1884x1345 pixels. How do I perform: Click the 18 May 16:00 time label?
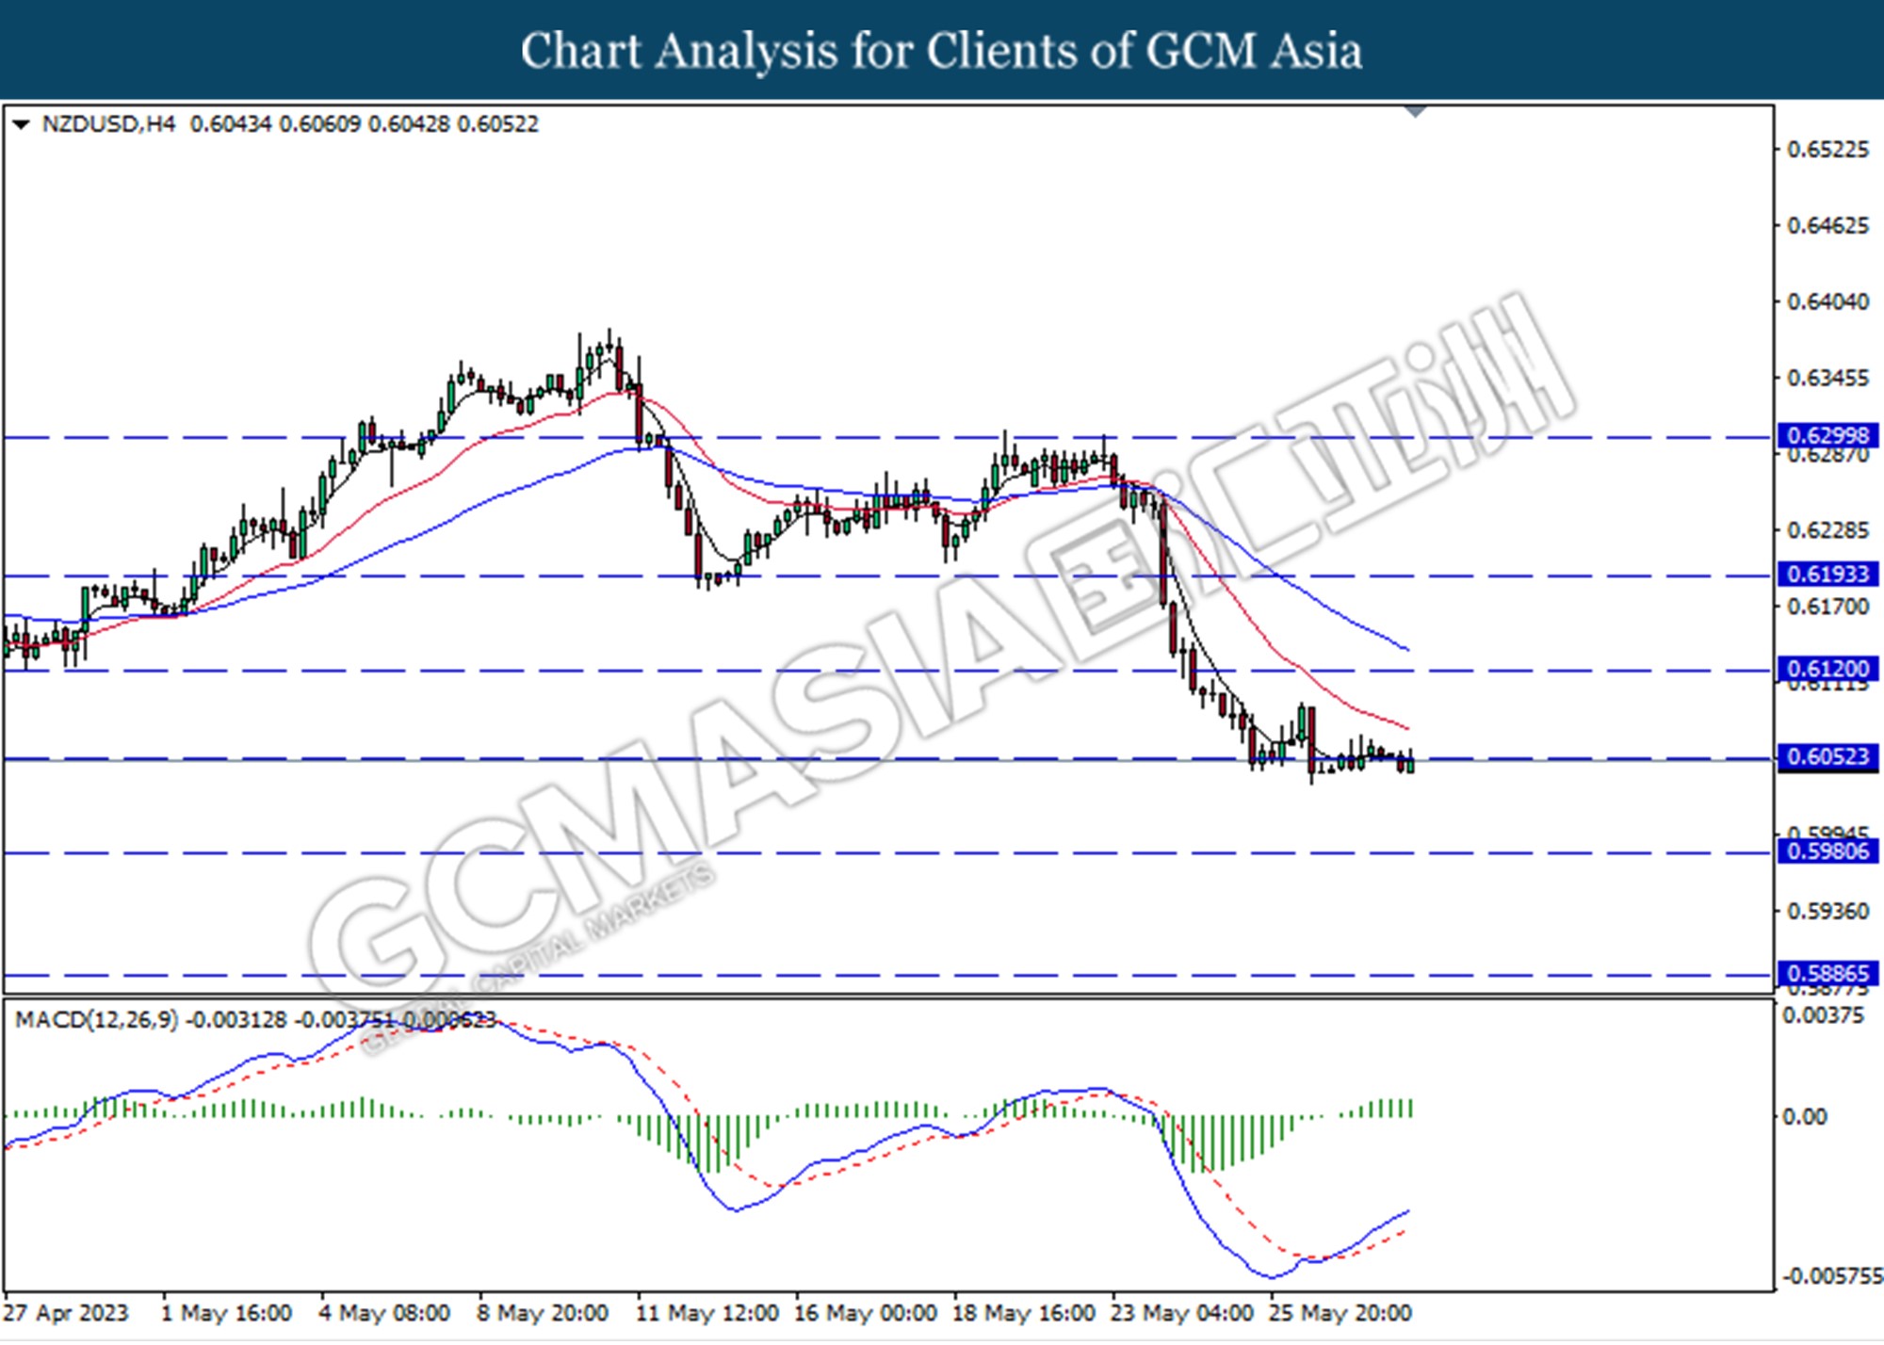[1024, 1313]
